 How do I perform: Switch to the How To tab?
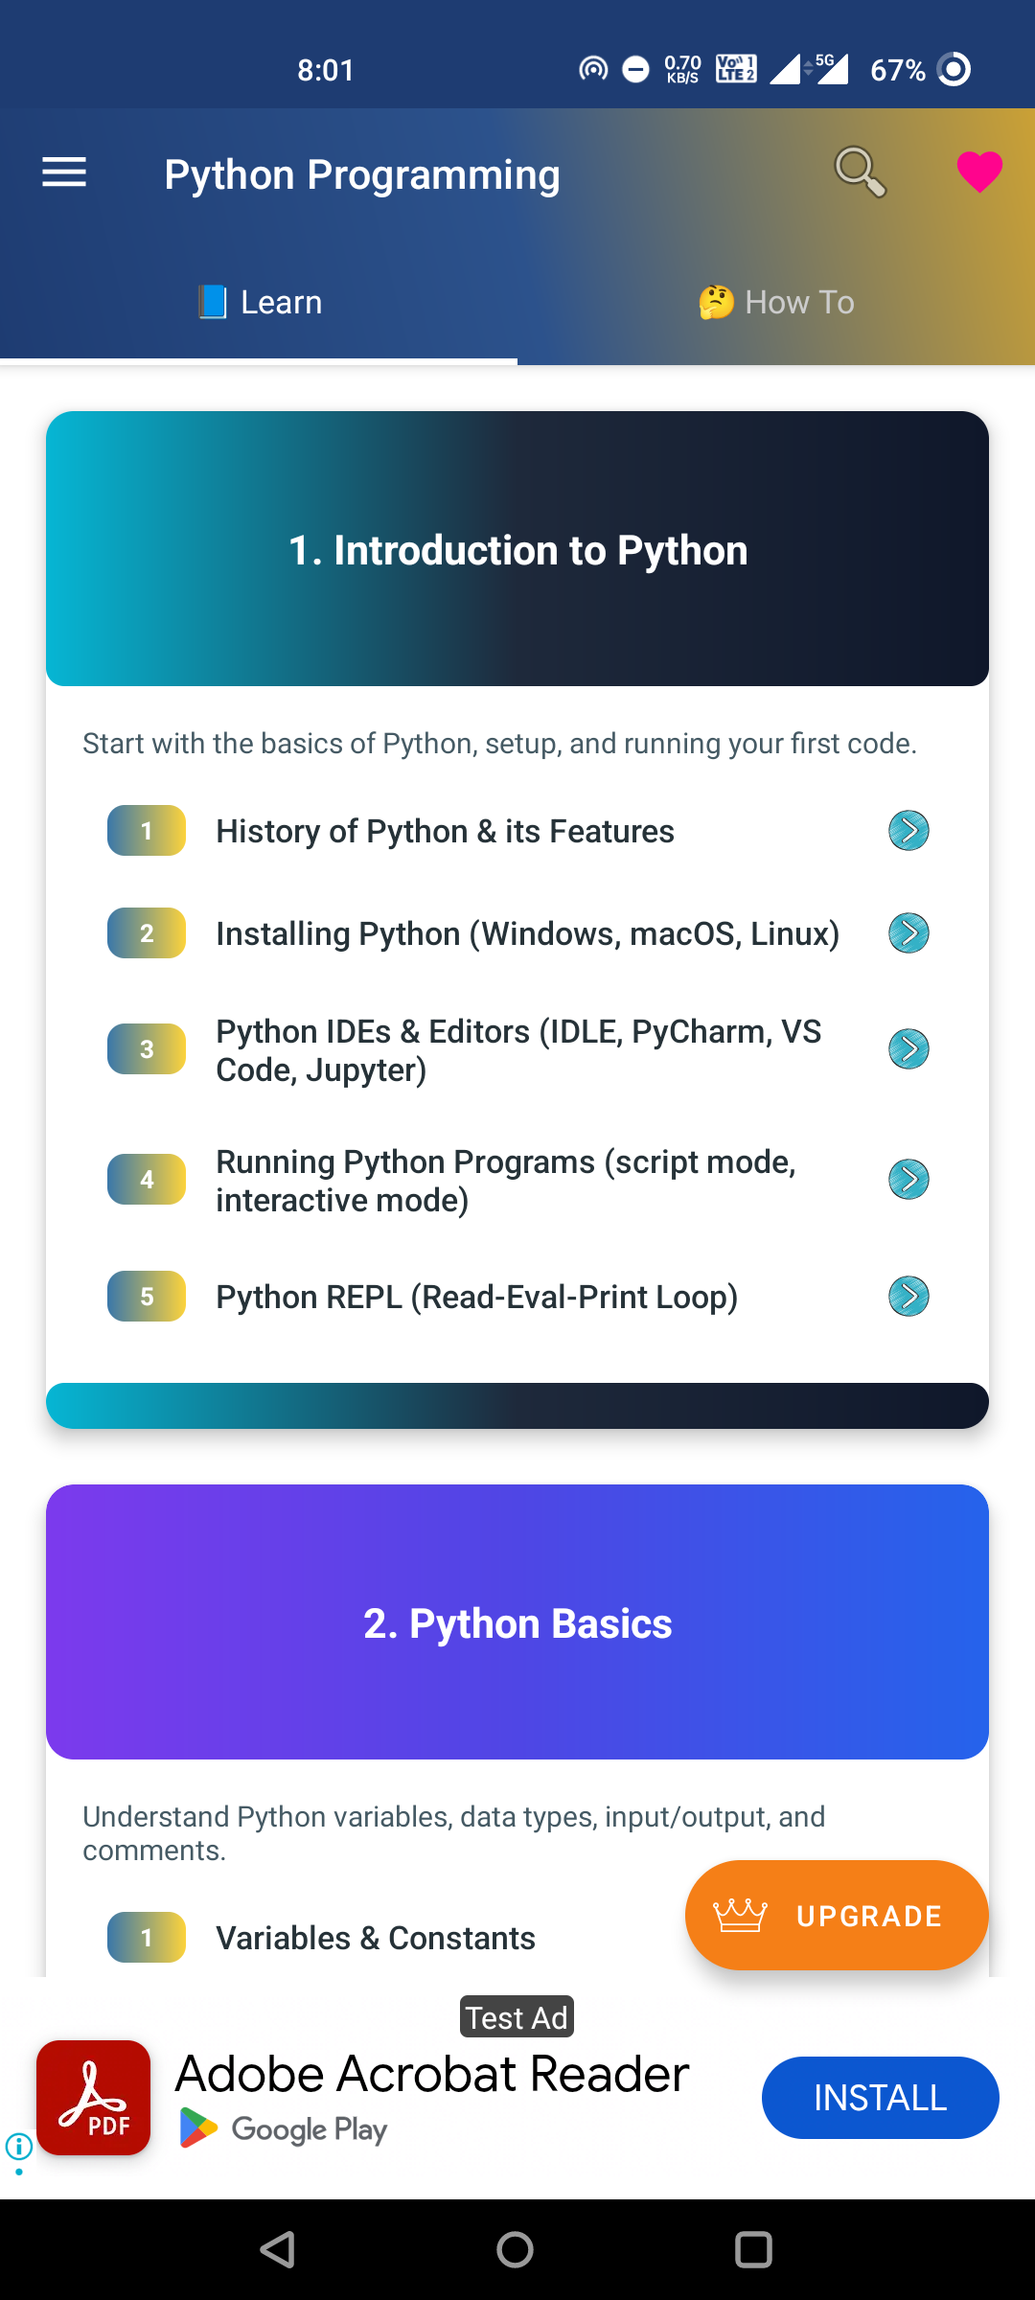776,301
